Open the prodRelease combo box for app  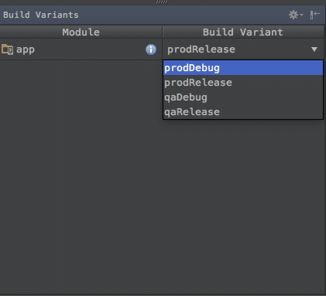[243, 49]
